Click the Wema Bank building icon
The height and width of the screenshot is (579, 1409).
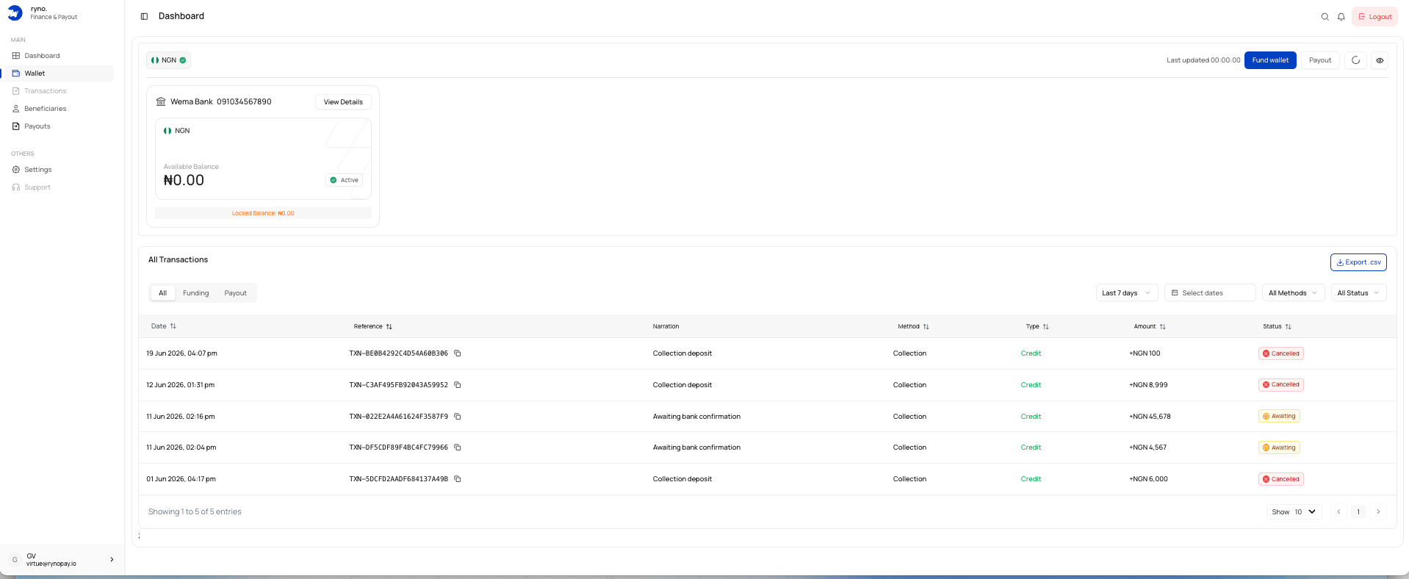coord(161,101)
